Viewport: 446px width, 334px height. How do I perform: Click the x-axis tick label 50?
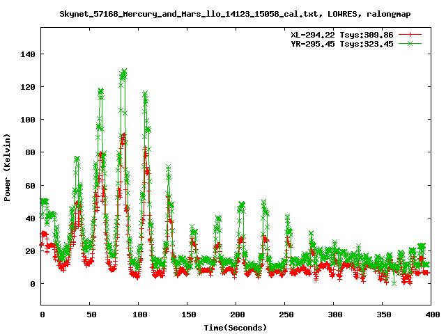(x=91, y=315)
